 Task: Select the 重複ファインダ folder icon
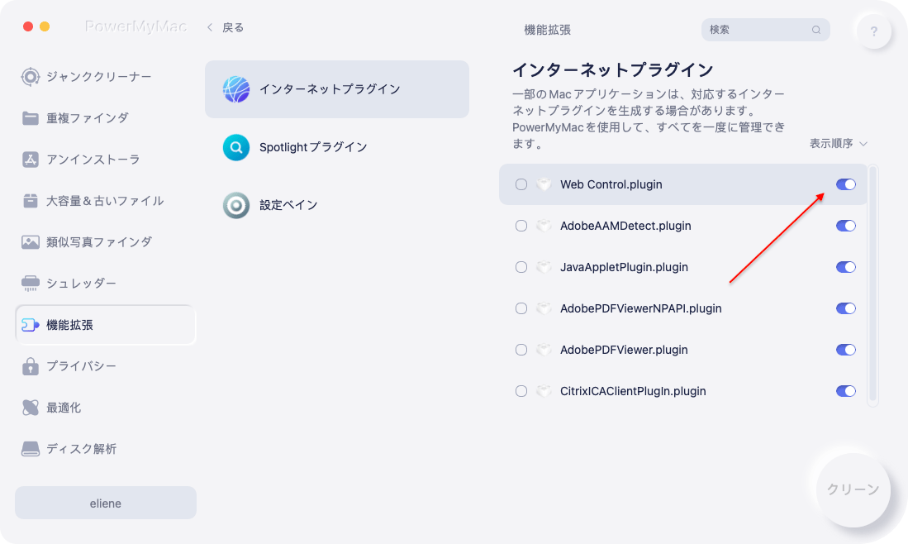(x=30, y=118)
